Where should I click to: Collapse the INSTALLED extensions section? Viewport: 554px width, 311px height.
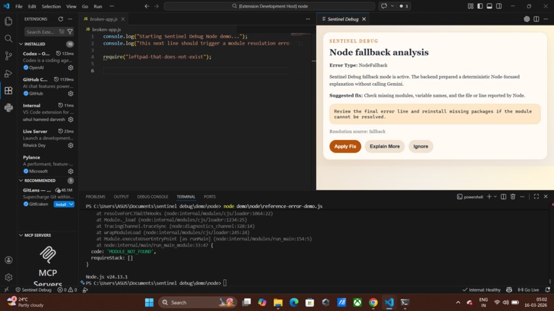tap(21, 44)
